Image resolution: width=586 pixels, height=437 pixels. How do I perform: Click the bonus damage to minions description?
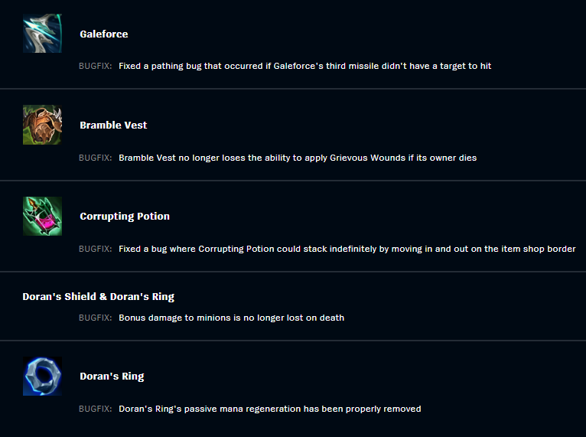pyautogui.click(x=231, y=318)
